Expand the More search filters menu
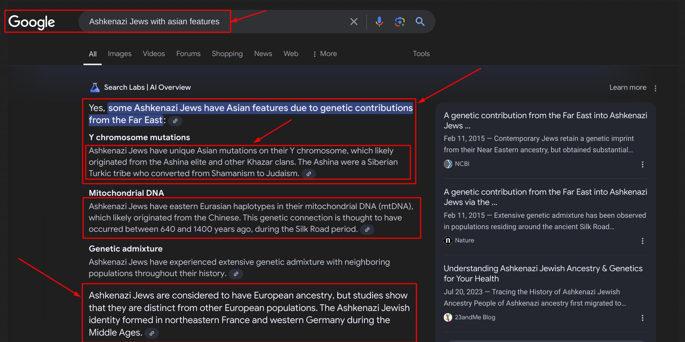Viewport: 685px width, 342px height. (325, 54)
